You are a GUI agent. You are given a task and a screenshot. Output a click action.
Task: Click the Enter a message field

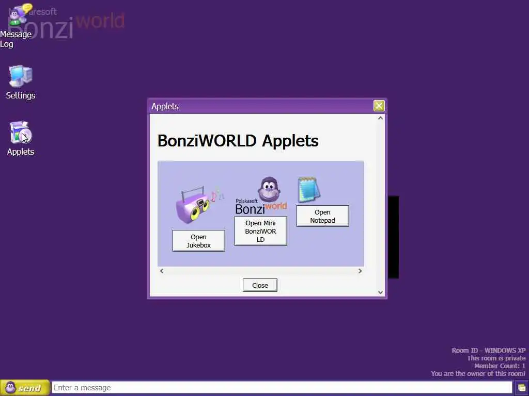tap(282, 388)
